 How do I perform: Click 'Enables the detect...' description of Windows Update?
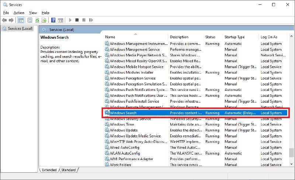(x=186, y=130)
